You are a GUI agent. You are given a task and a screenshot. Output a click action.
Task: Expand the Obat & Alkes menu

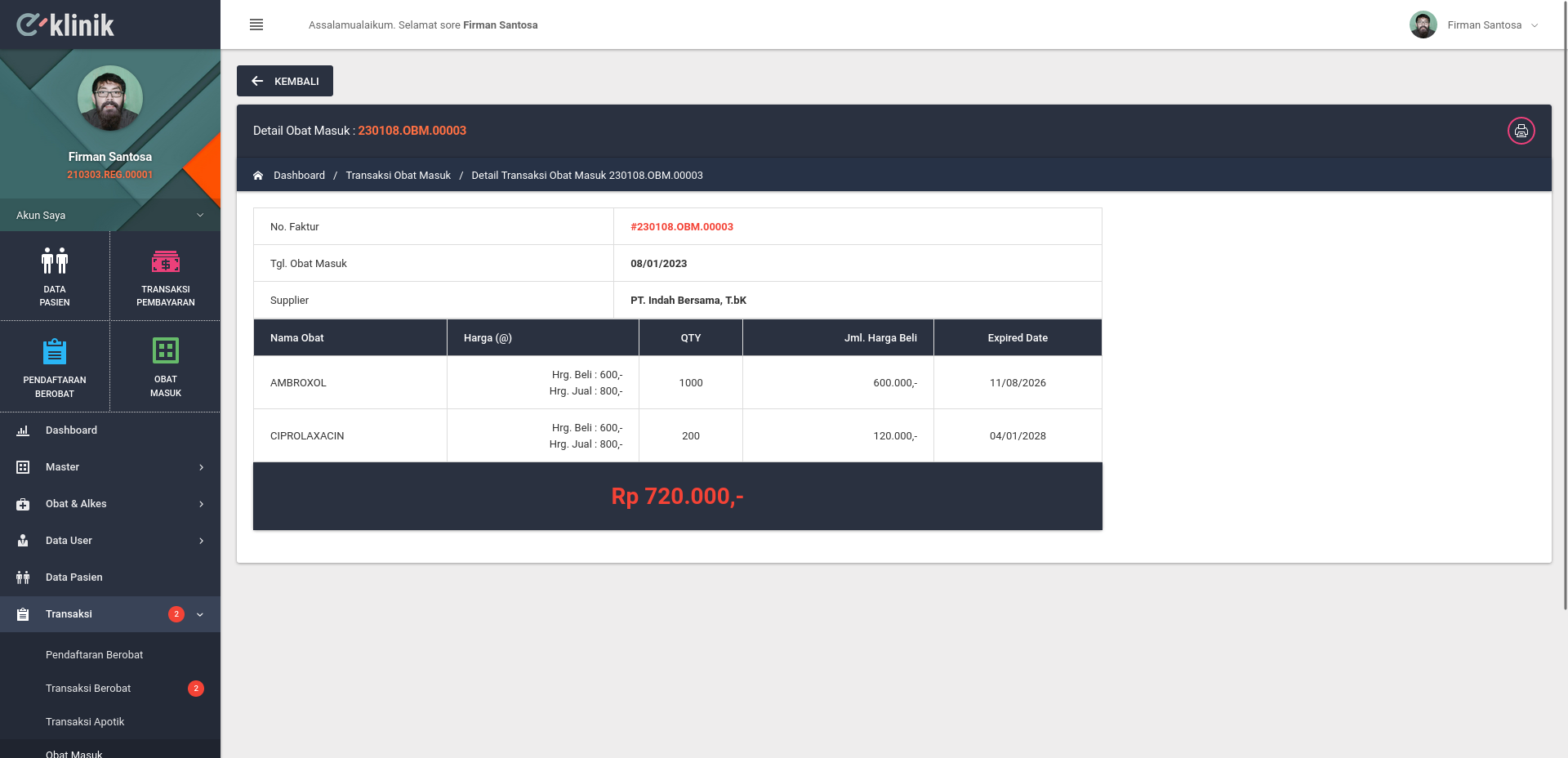tap(110, 504)
